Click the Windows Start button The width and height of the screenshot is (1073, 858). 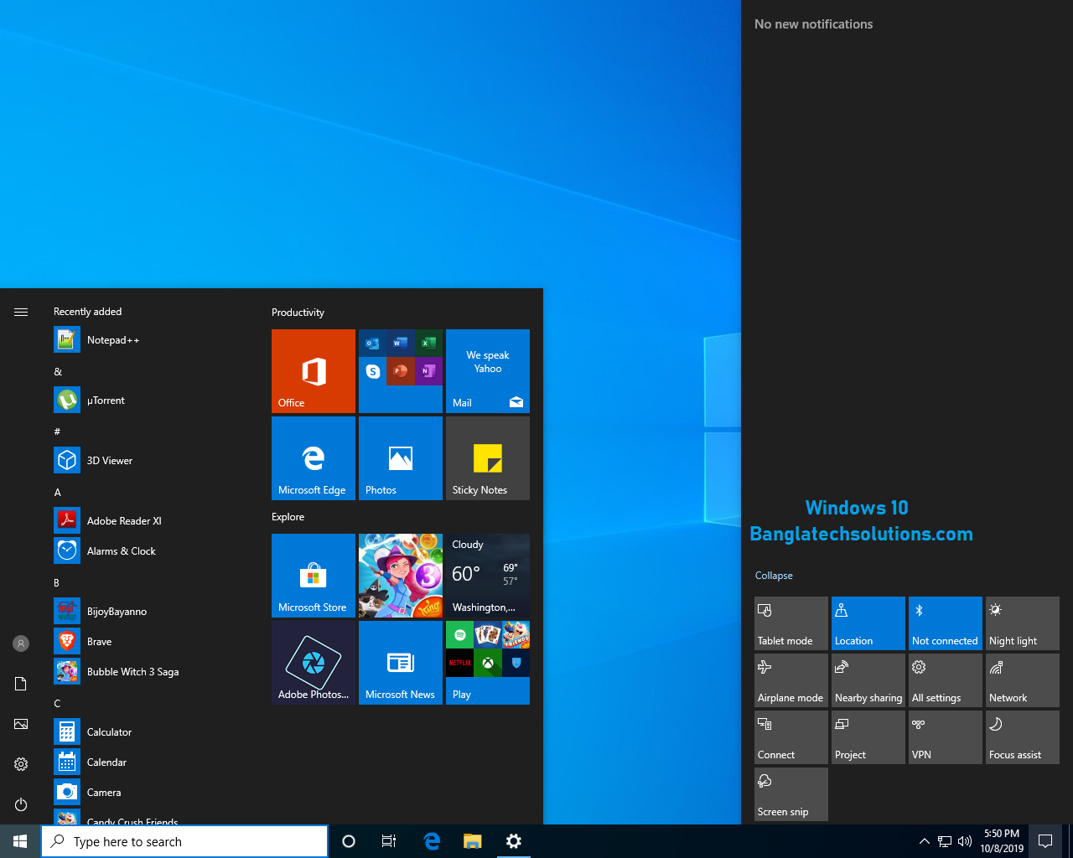point(20,841)
